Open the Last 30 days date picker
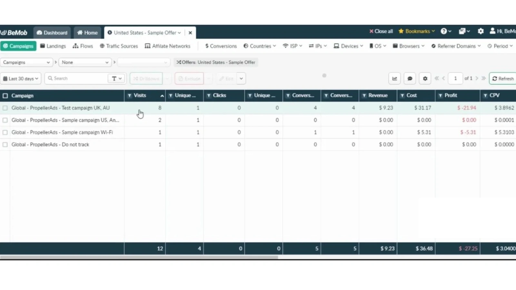The height and width of the screenshot is (290, 516). (x=21, y=78)
